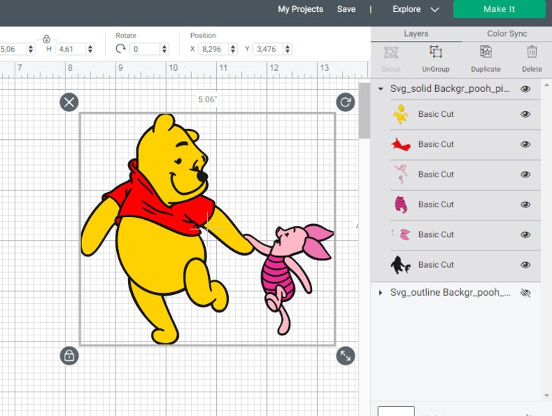Viewport: 552px width, 416px height.
Task: Adjust the Height stepper arrows
Action: tap(90, 49)
